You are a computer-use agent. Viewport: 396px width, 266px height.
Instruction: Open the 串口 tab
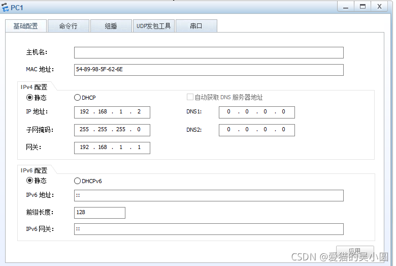click(x=196, y=26)
